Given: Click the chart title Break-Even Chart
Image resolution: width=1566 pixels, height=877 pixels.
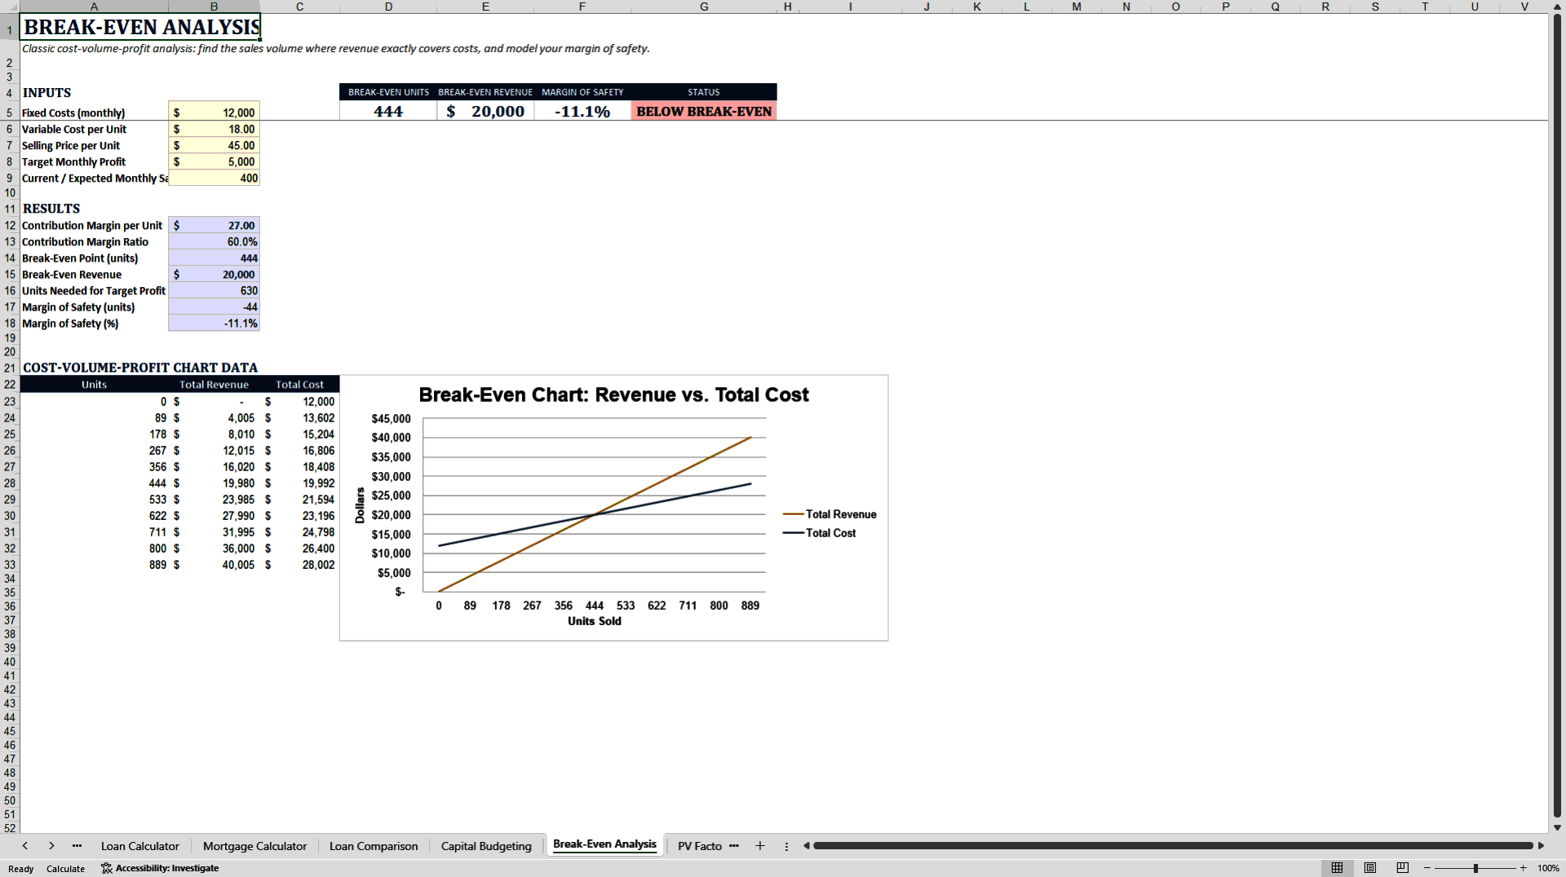Looking at the screenshot, I should (x=613, y=395).
